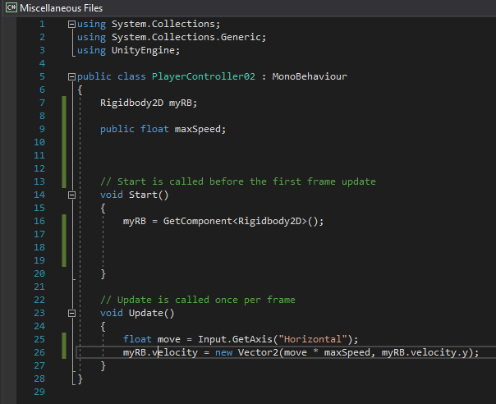Click the "Horizontal" string literal

[312, 339]
